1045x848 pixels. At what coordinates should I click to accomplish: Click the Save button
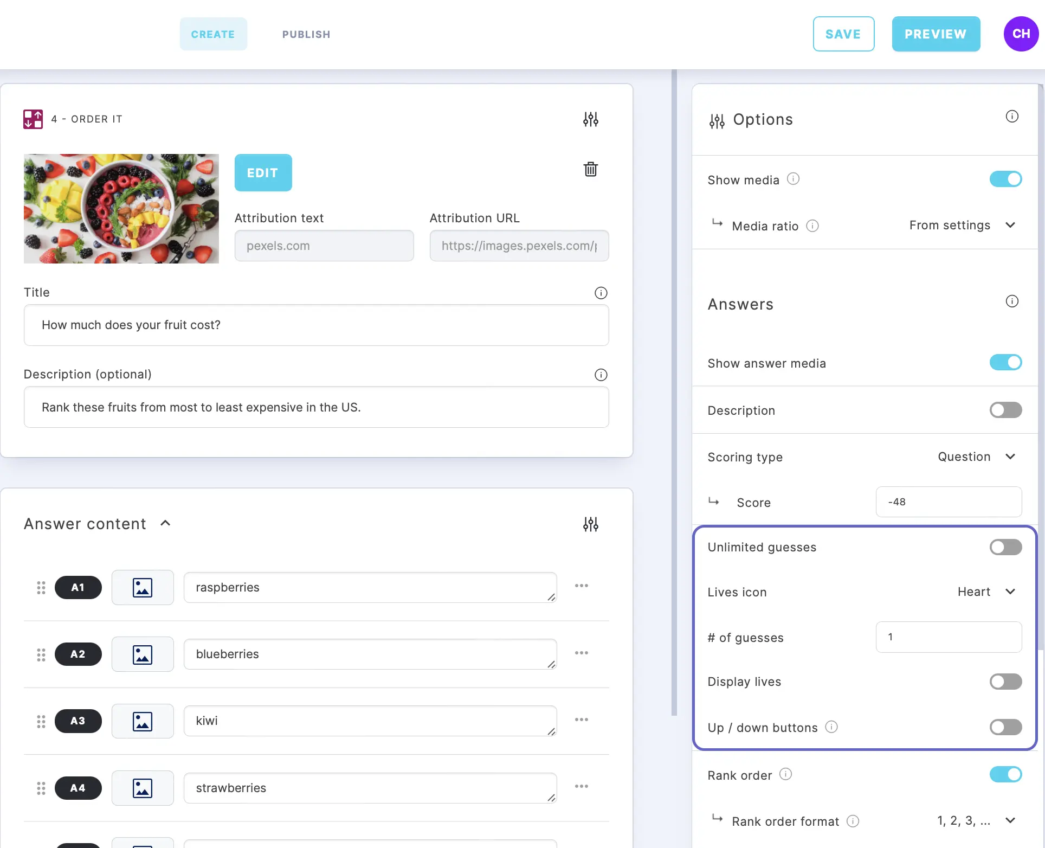(x=843, y=34)
